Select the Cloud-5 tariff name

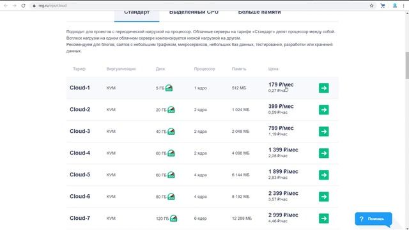coord(80,174)
